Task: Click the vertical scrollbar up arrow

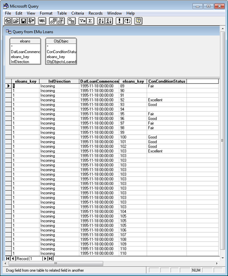Action: (223, 29)
